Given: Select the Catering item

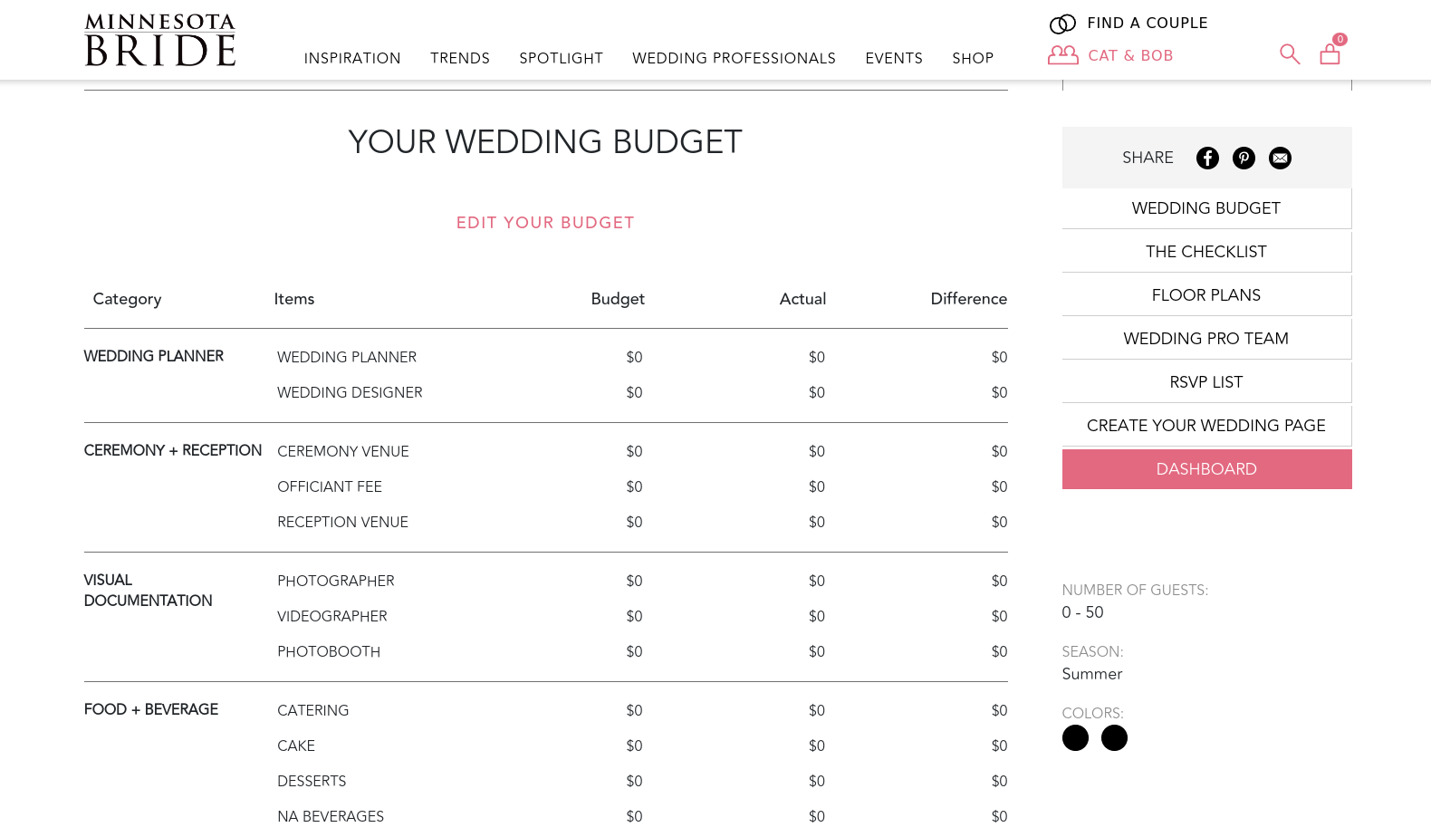Looking at the screenshot, I should 313,710.
